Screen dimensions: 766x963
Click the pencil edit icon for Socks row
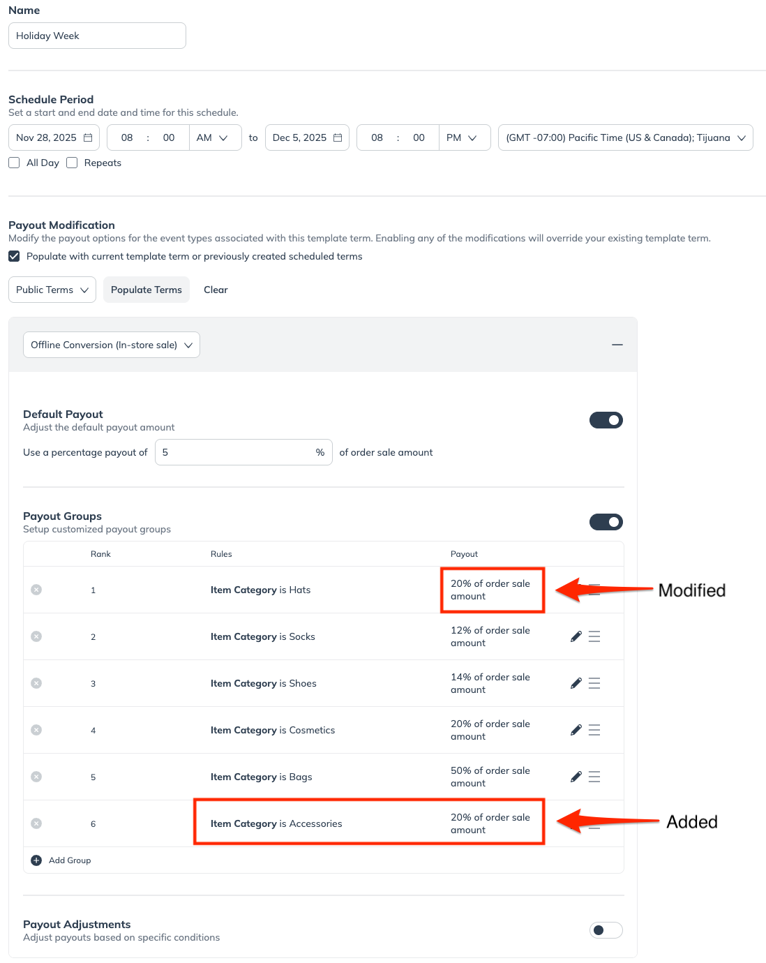576,636
